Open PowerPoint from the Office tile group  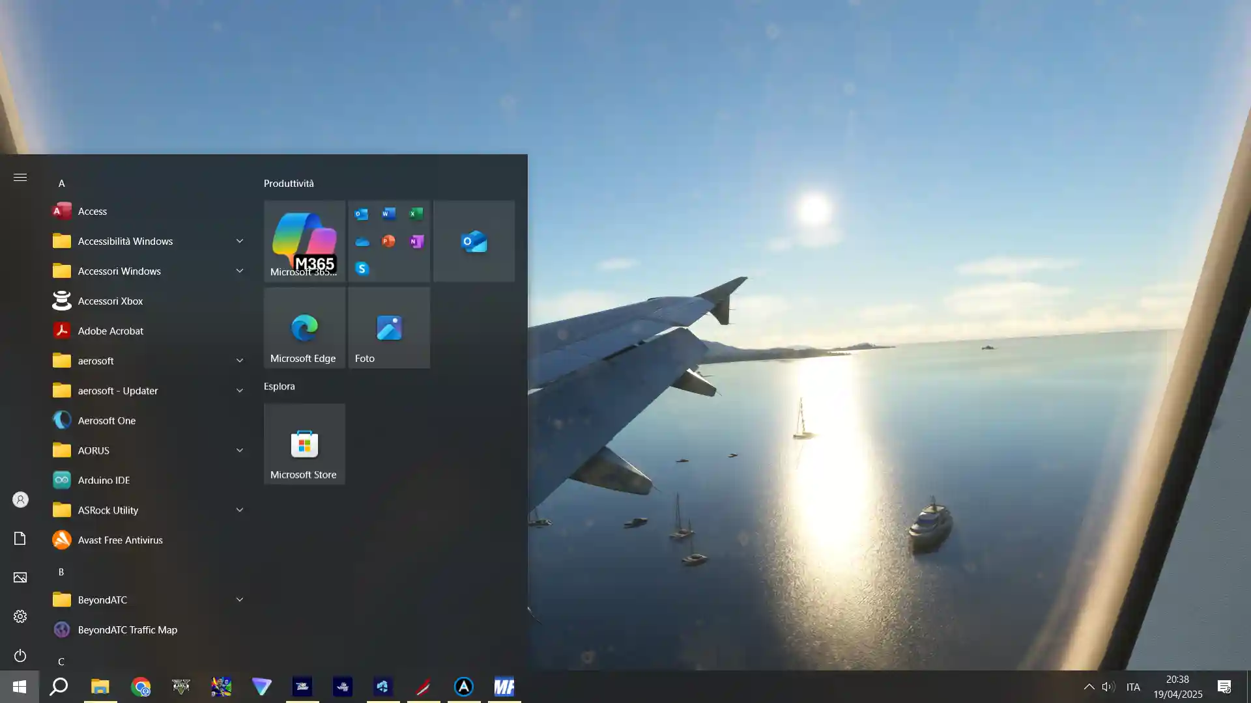coord(389,241)
